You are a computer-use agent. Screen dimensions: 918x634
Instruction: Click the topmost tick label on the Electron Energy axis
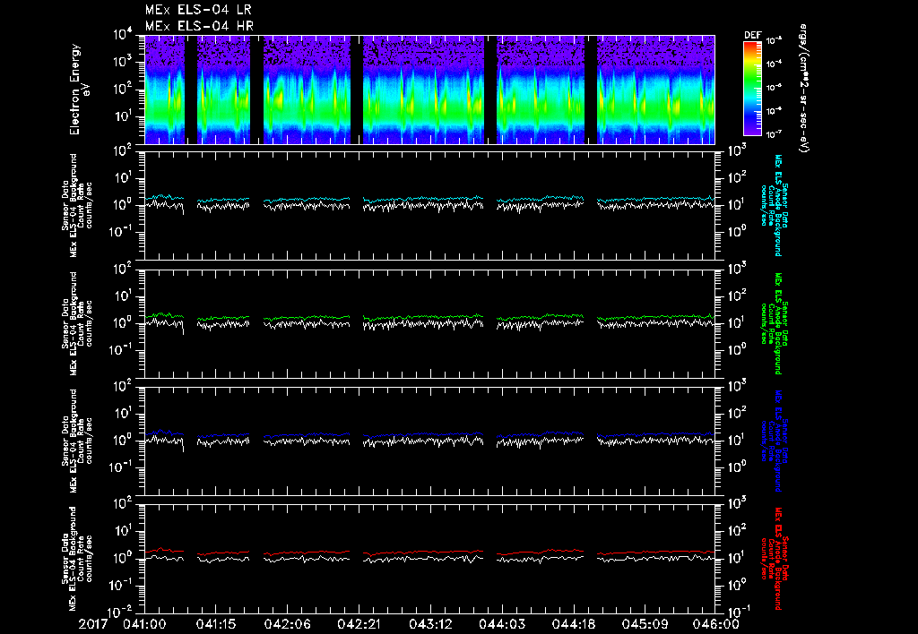pos(124,34)
